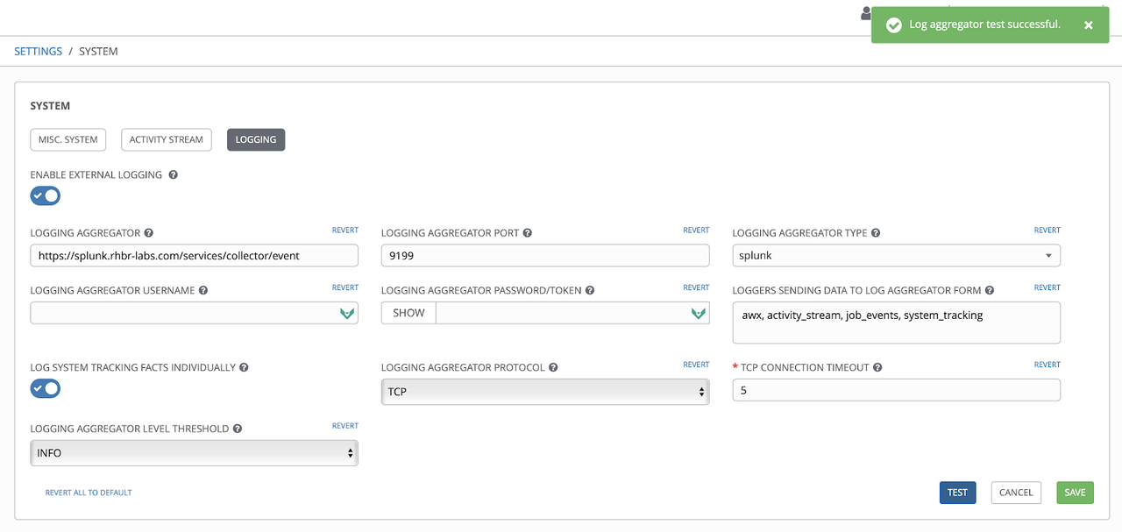Click SHOW to reveal the aggregator password
Screen dimensions: 1122x532
coord(407,312)
